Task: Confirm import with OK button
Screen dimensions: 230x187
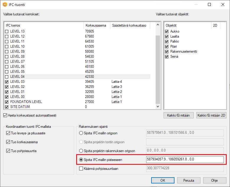Action: (163, 180)
